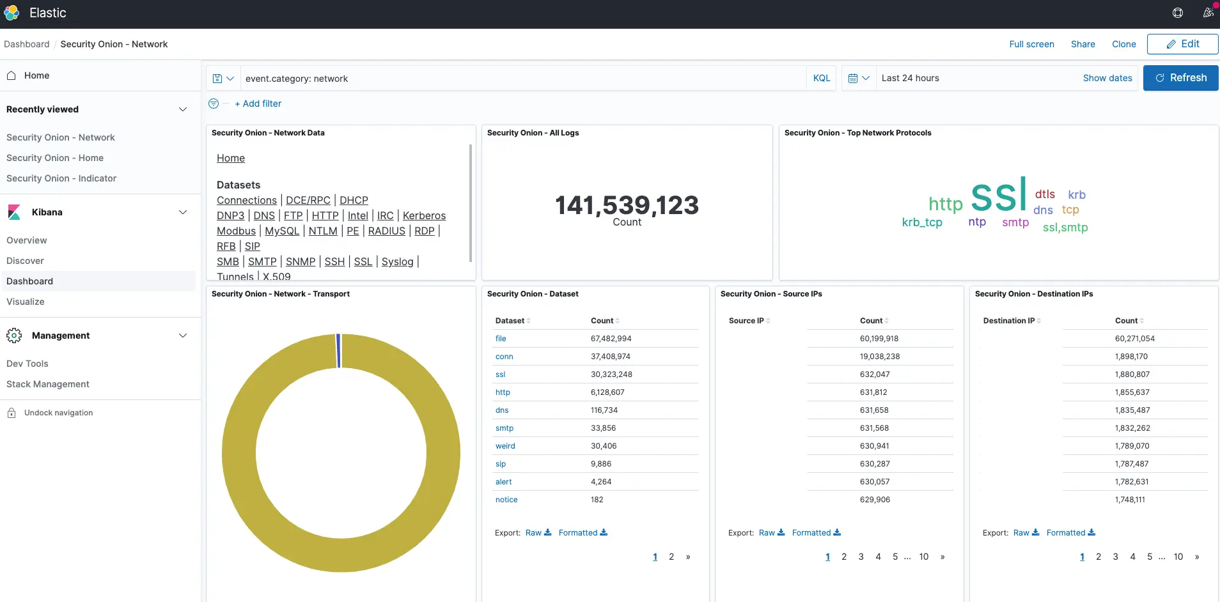Open the calendar quick date menu
The image size is (1220, 602).
(x=859, y=78)
